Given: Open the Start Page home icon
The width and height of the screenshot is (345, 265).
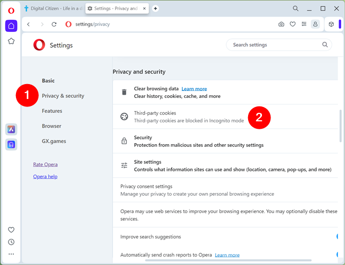Looking at the screenshot, I should click(11, 26).
